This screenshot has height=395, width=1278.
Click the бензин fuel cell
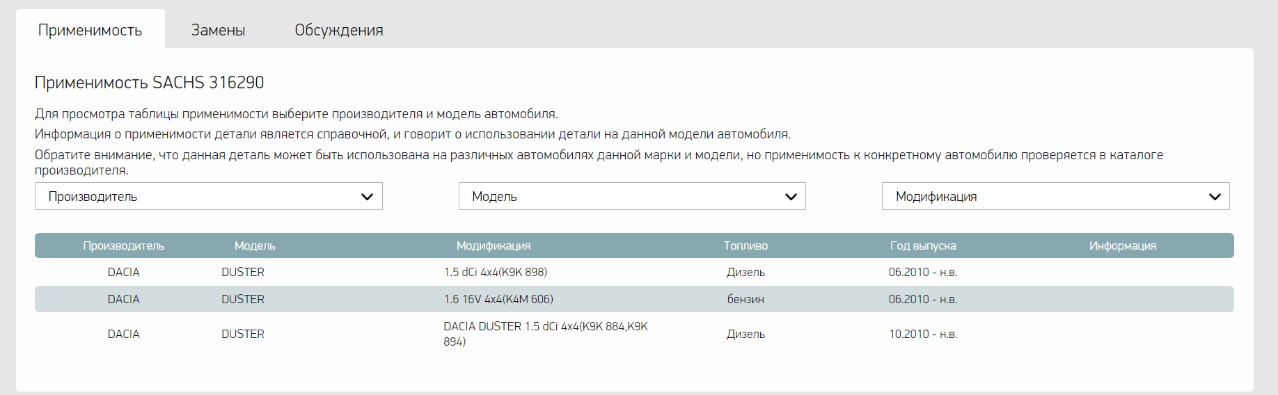[745, 299]
